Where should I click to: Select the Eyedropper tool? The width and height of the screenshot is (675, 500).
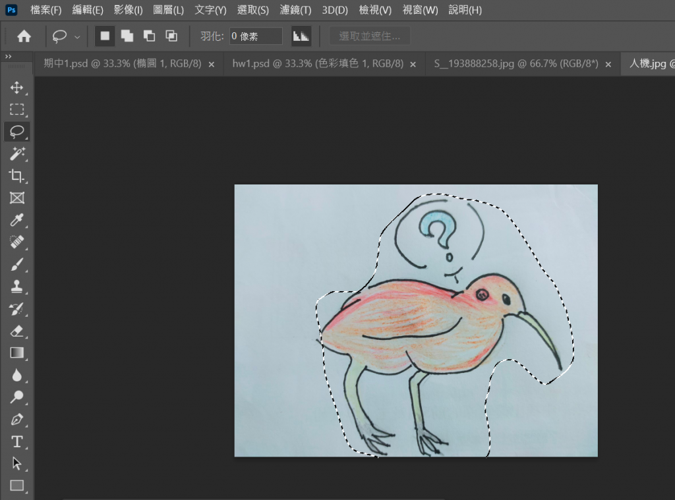coord(17,220)
